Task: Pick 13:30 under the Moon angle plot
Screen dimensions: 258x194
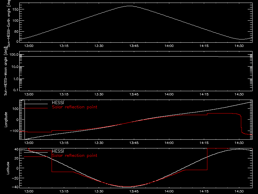Action: (x=99, y=94)
